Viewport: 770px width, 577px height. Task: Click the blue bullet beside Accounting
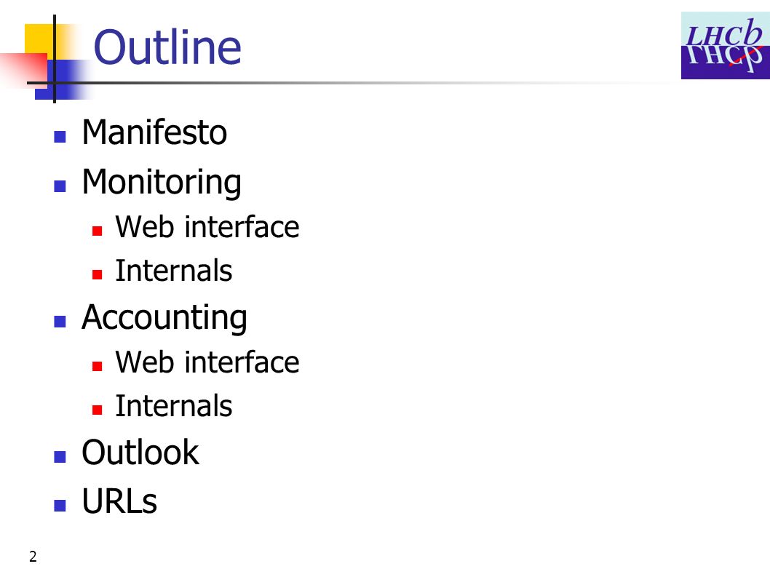click(x=60, y=322)
